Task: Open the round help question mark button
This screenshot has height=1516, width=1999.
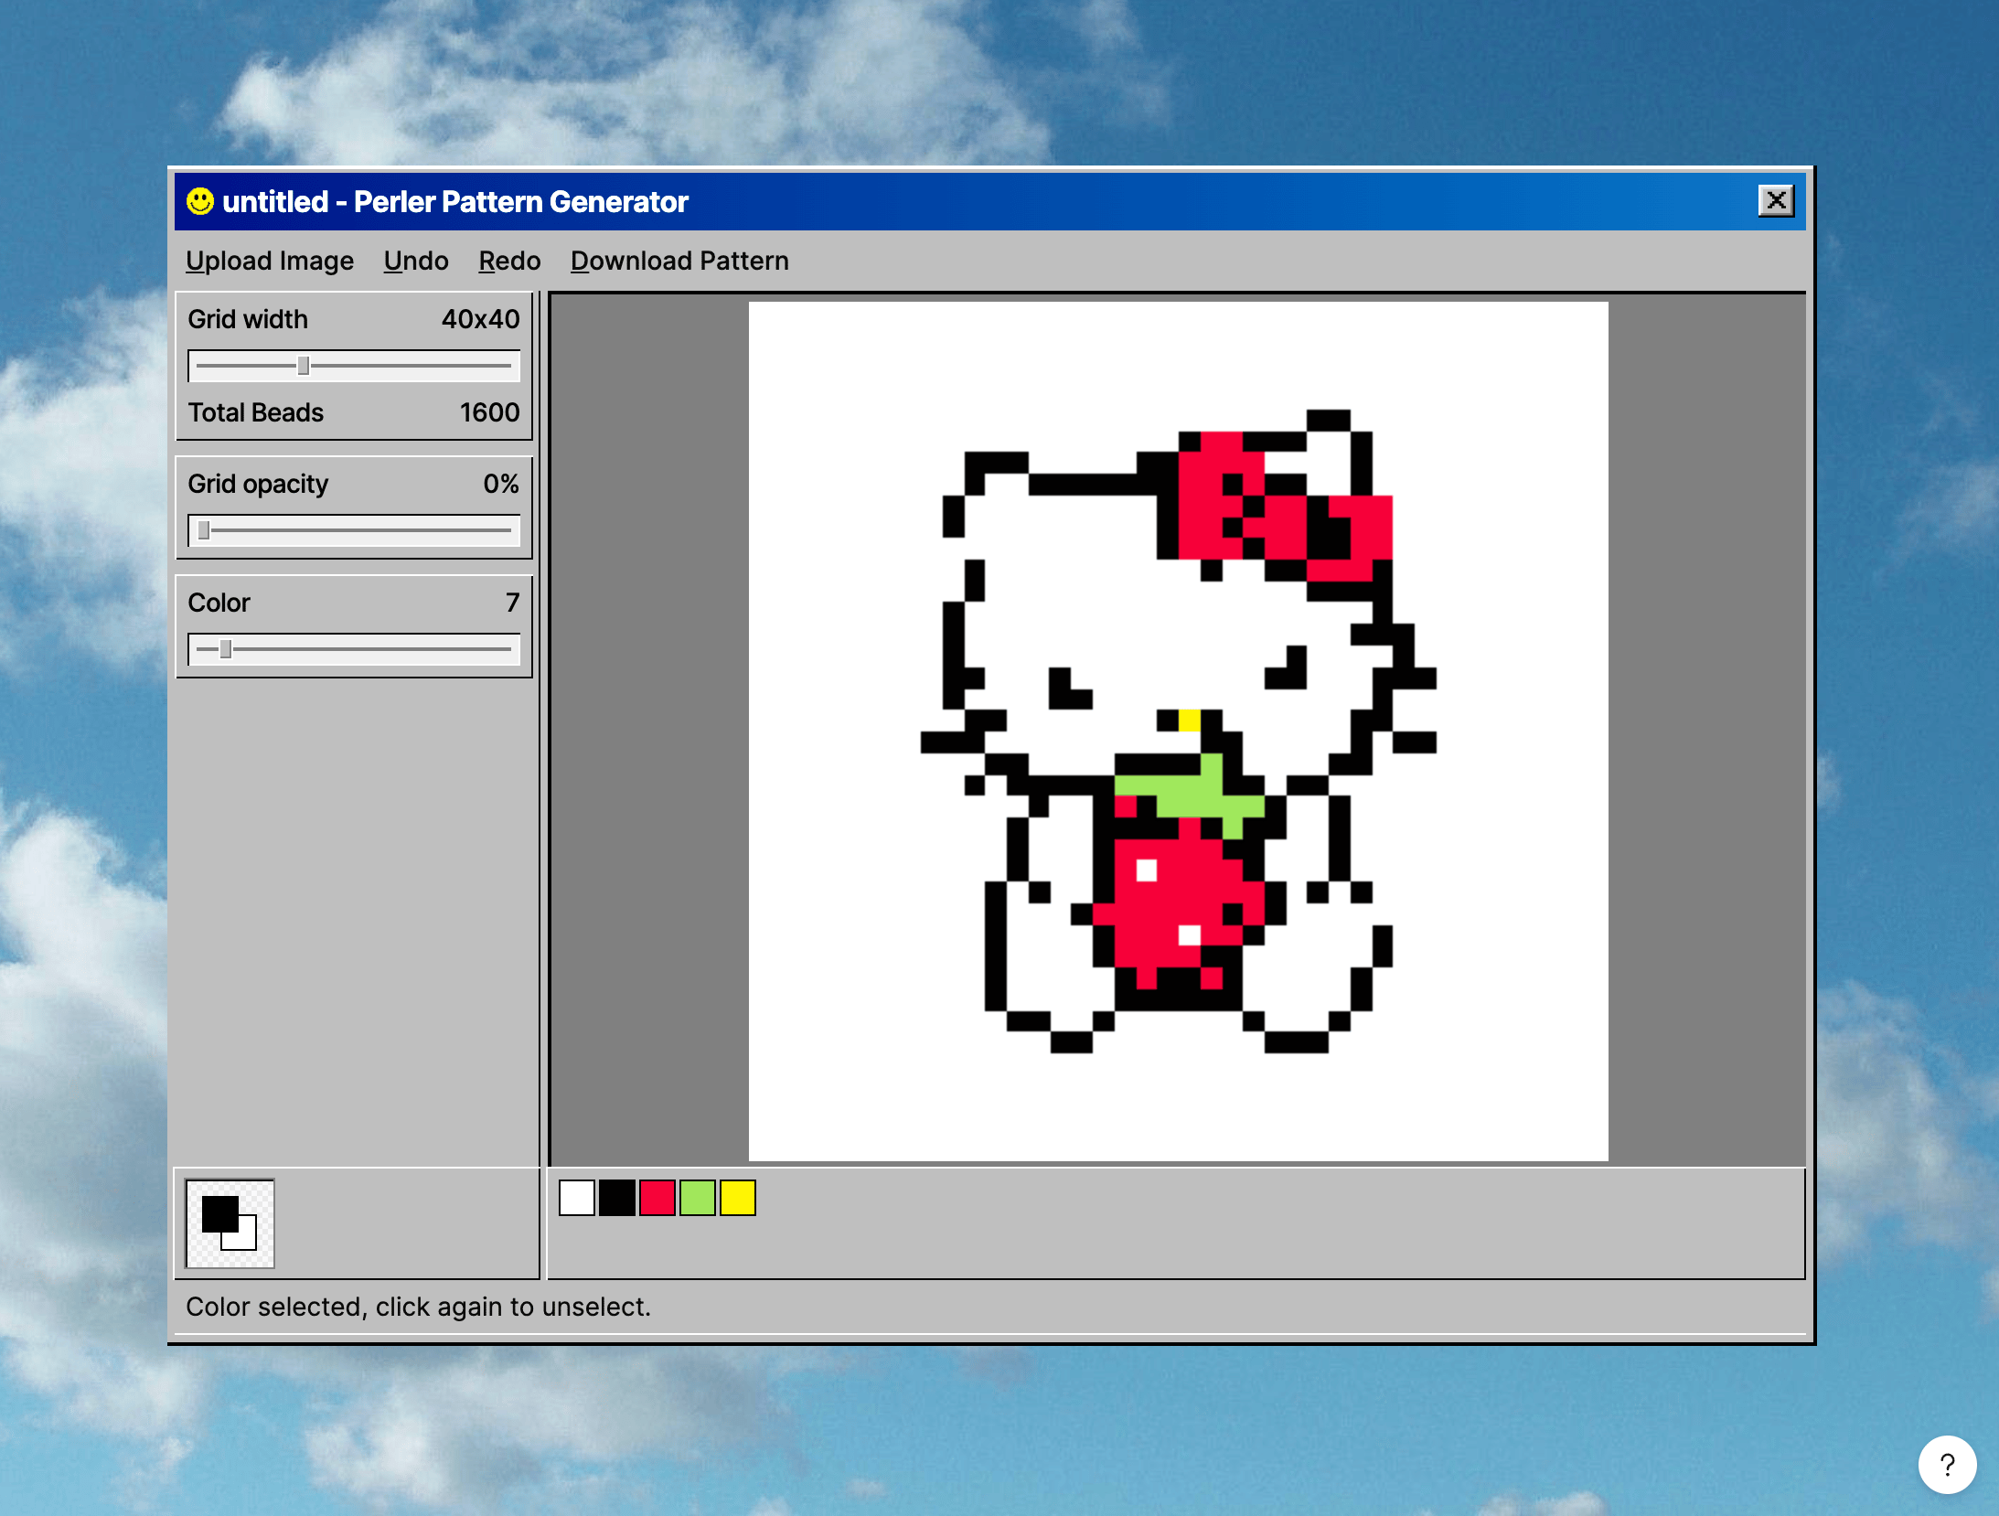Action: pyautogui.click(x=1947, y=1464)
